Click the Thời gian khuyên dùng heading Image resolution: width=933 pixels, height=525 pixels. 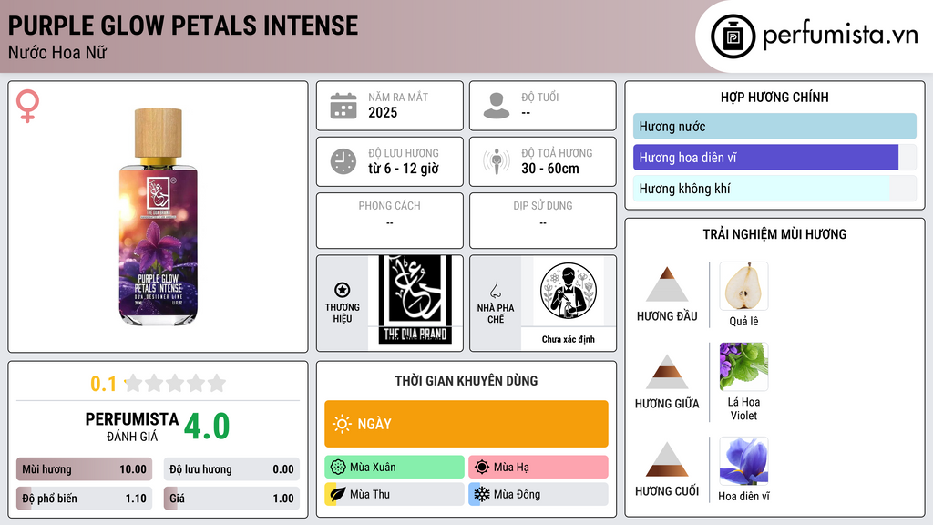[x=466, y=381]
